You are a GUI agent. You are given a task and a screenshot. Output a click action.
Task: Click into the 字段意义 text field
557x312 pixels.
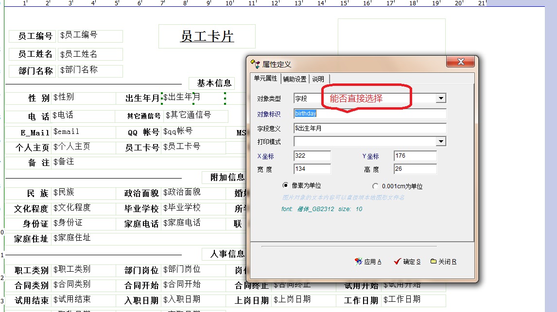click(369, 129)
